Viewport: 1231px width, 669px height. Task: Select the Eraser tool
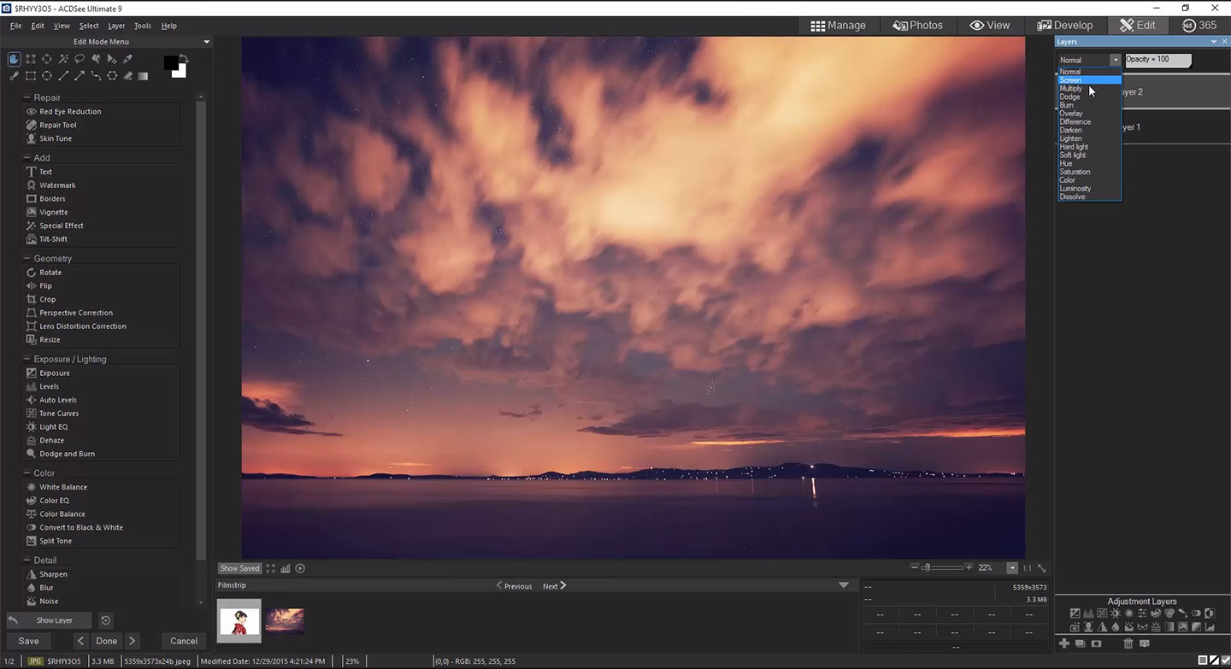pos(128,76)
